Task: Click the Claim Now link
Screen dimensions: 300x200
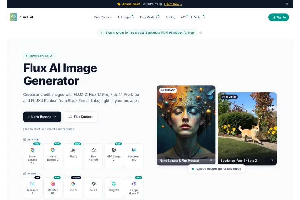Action: coord(173,4)
